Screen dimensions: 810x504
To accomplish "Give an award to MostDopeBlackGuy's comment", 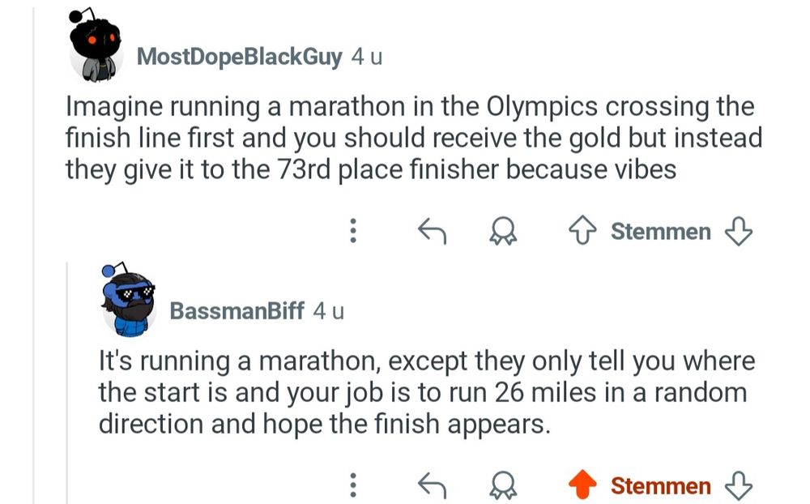I will click(x=503, y=232).
